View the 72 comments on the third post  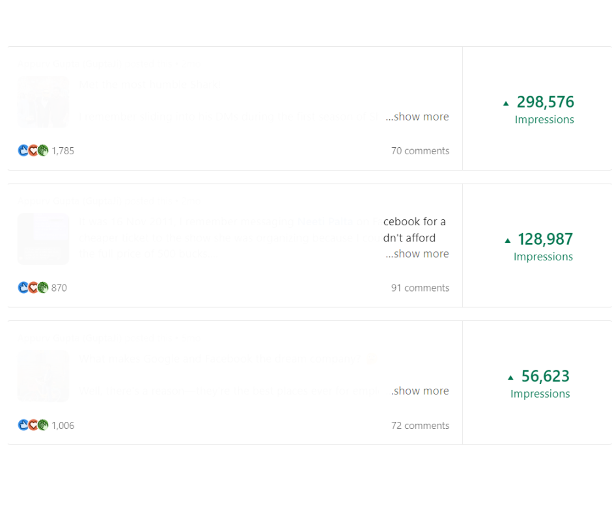420,426
